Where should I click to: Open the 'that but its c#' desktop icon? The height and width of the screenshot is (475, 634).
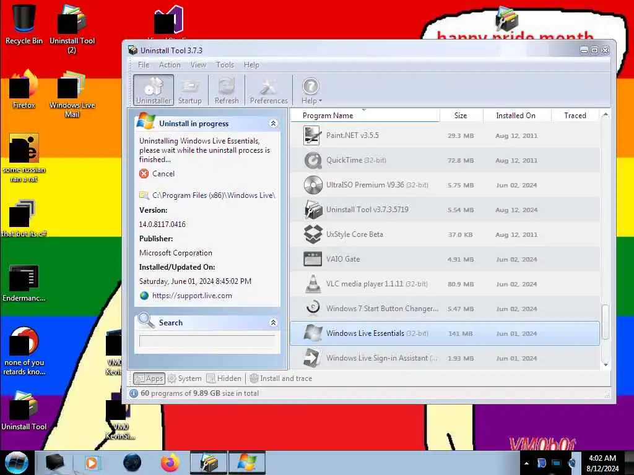tap(24, 218)
